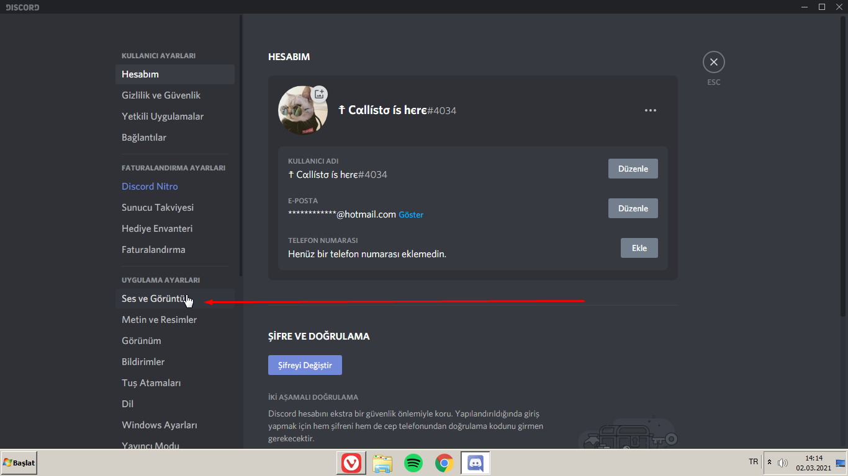Open Tuş Atamaları keybind settings
Screen dimensions: 848x476
175,383
